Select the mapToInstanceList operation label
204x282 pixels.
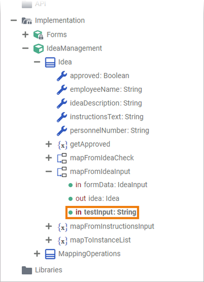pyautogui.click(x=100, y=240)
